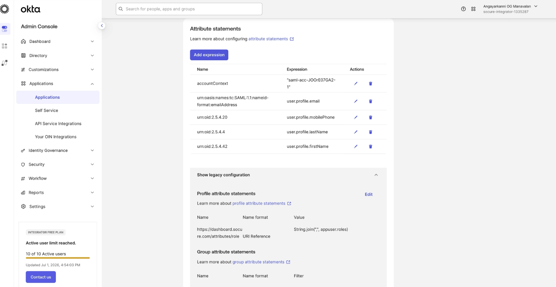This screenshot has width=556, height=287.
Task: Click the Settings gear icon
Action: click(x=23, y=206)
